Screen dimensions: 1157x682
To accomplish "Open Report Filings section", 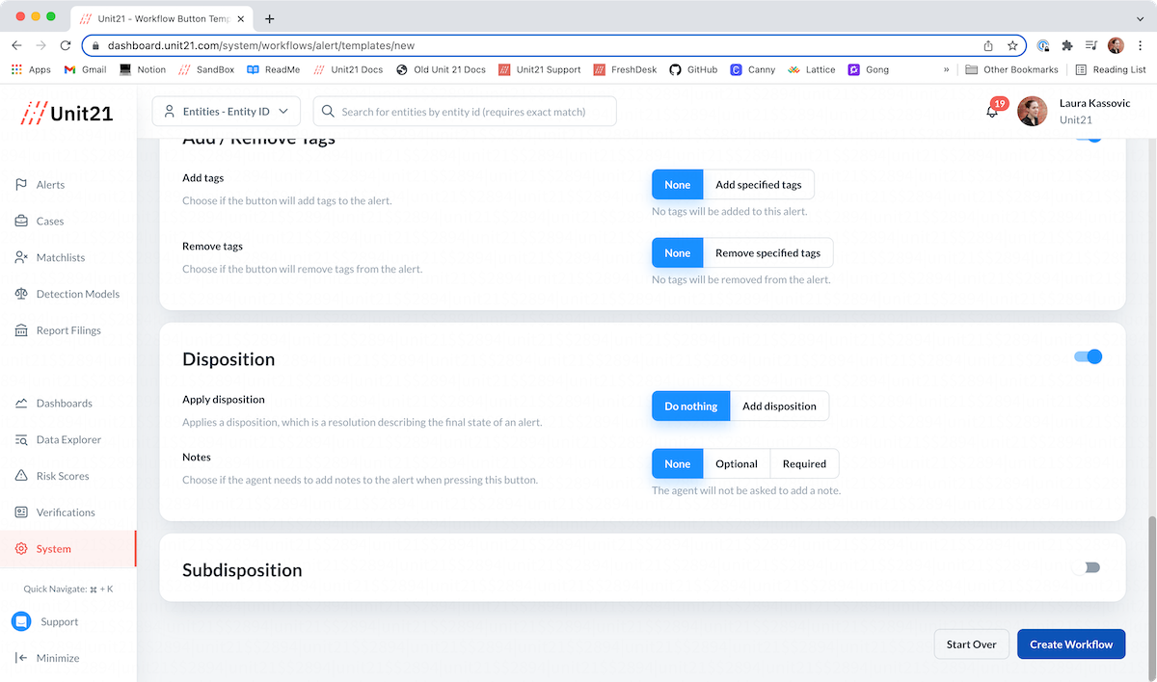I will [x=58, y=330].
